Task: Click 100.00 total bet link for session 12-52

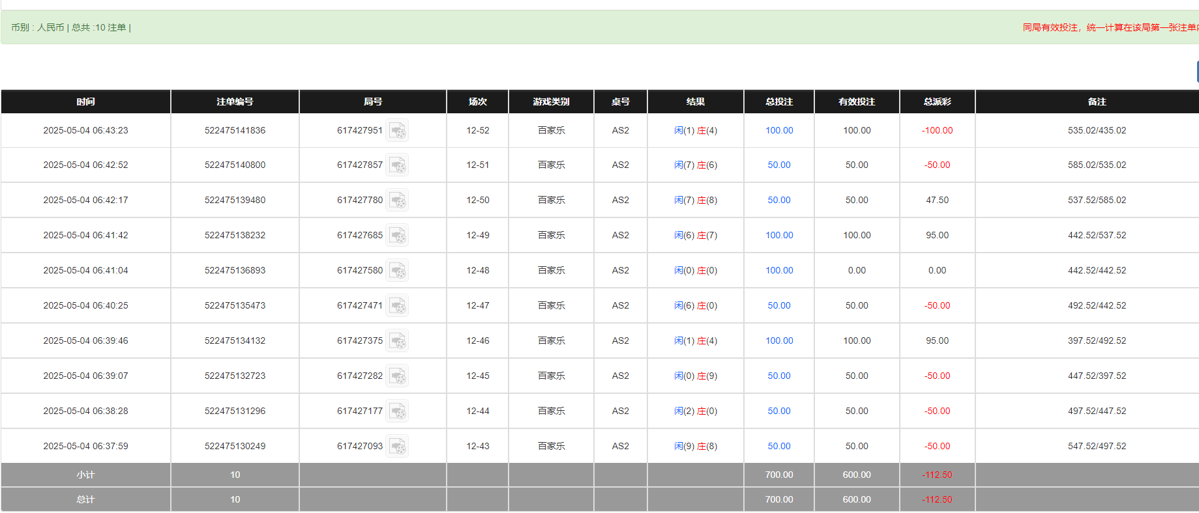Action: click(778, 131)
